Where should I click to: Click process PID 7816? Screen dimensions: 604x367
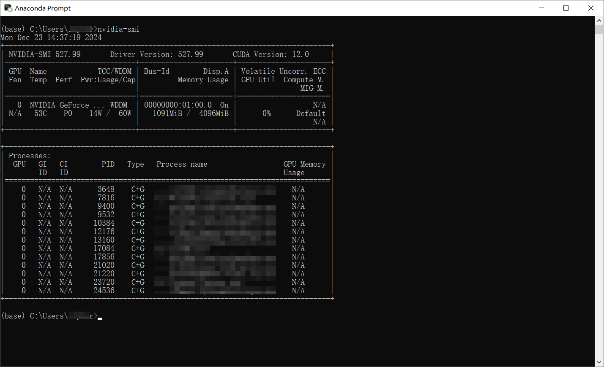pyautogui.click(x=106, y=198)
